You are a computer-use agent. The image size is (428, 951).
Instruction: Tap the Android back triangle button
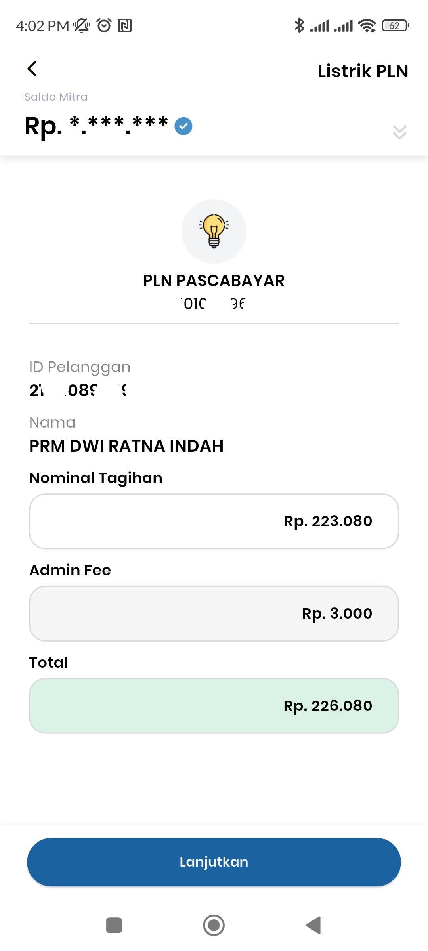(x=313, y=925)
